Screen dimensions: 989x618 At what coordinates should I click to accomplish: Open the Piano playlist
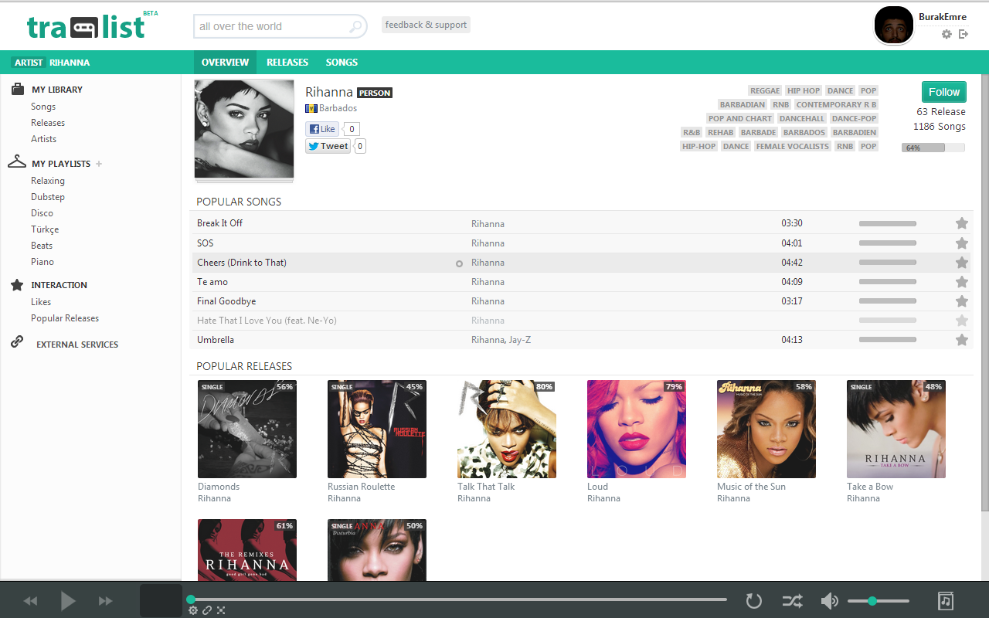point(42,262)
